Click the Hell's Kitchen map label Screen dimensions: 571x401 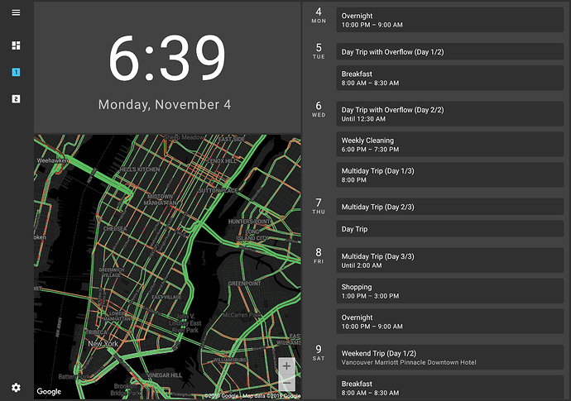[140, 169]
